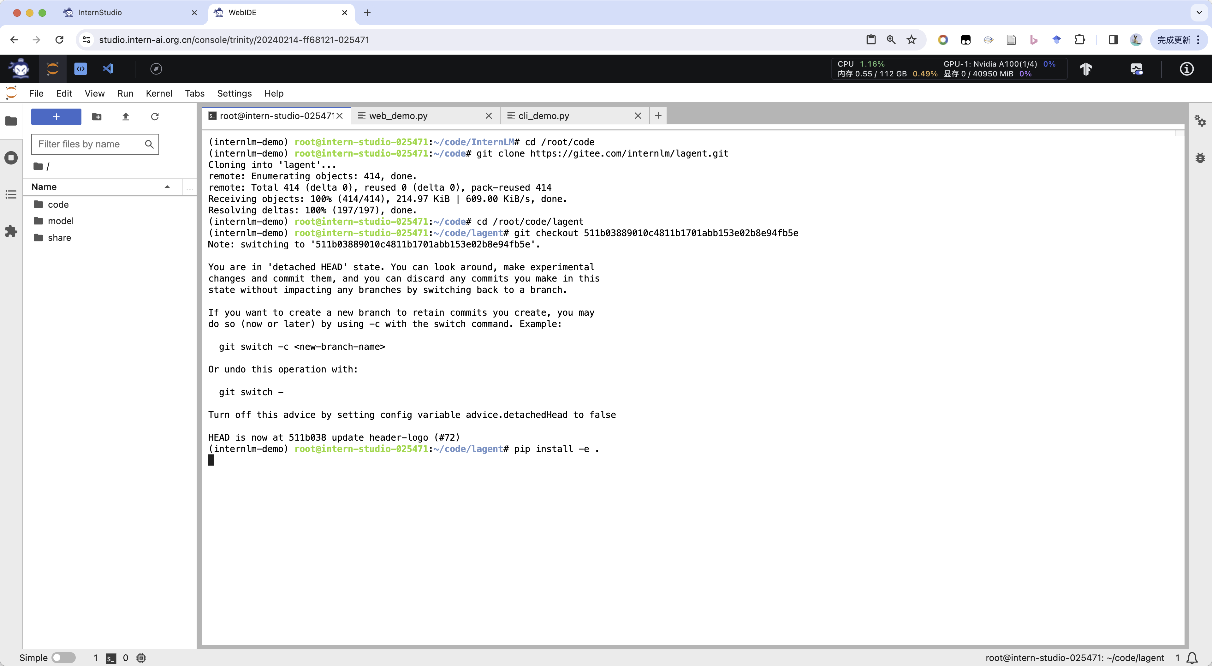Screen dimensions: 1212x666
Task: Open the property inspector gears icon
Action: tap(1200, 121)
